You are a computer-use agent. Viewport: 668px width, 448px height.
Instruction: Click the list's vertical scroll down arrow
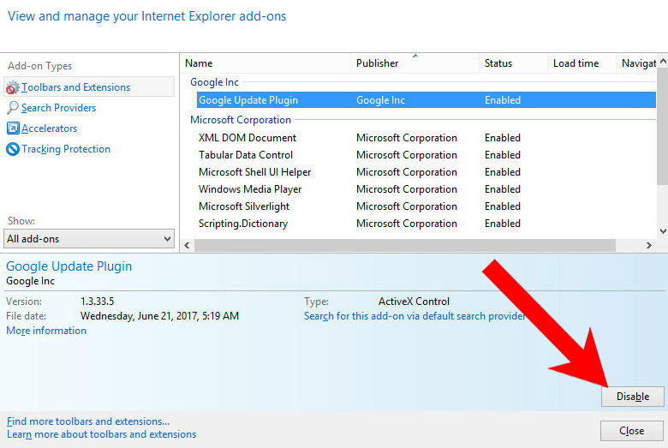point(663,231)
